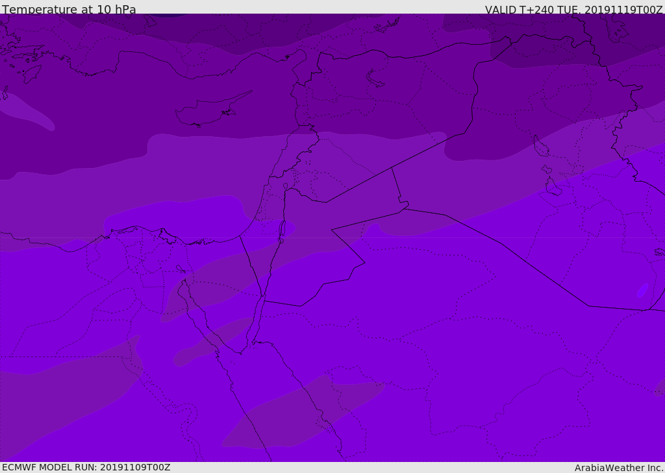Click the 'VALID T+240 TUE. 20191119T00Z' label
This screenshot has height=473, width=665.
pyautogui.click(x=574, y=9)
